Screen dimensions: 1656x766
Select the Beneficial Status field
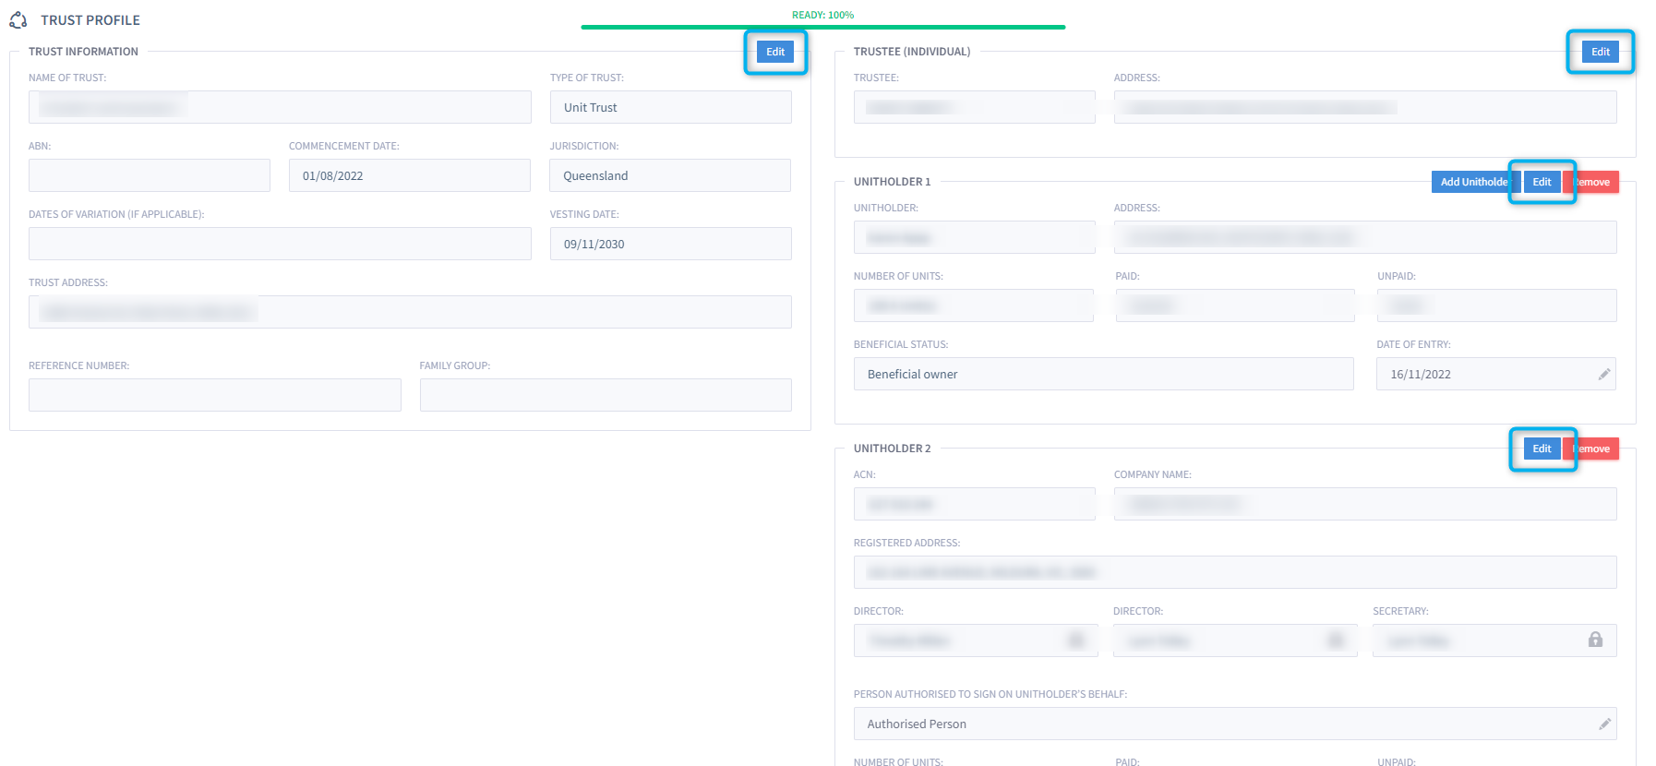pos(1103,374)
